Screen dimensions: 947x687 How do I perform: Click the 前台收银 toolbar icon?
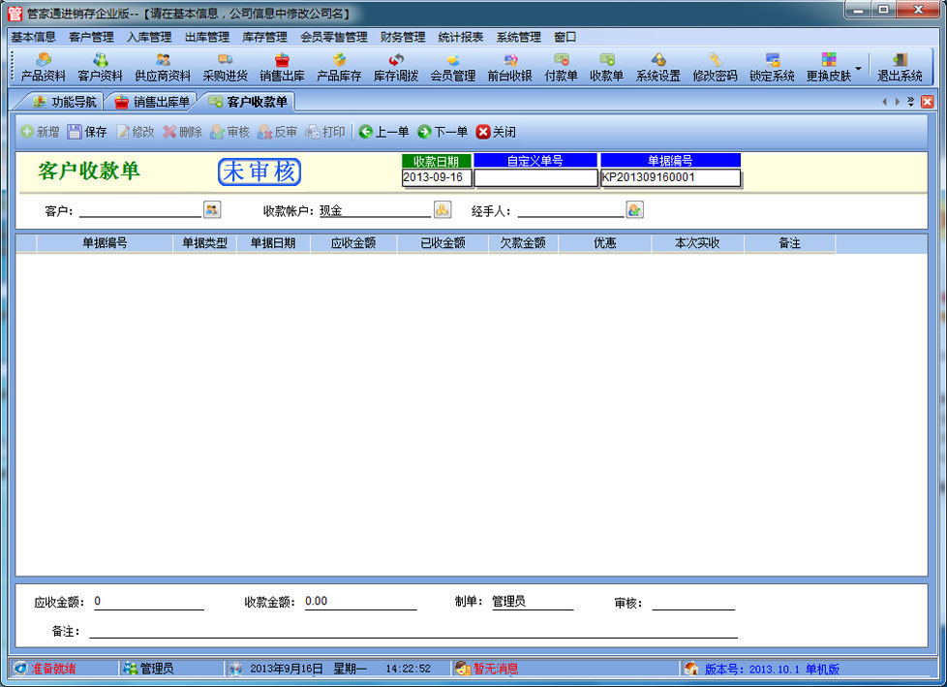pyautogui.click(x=509, y=67)
